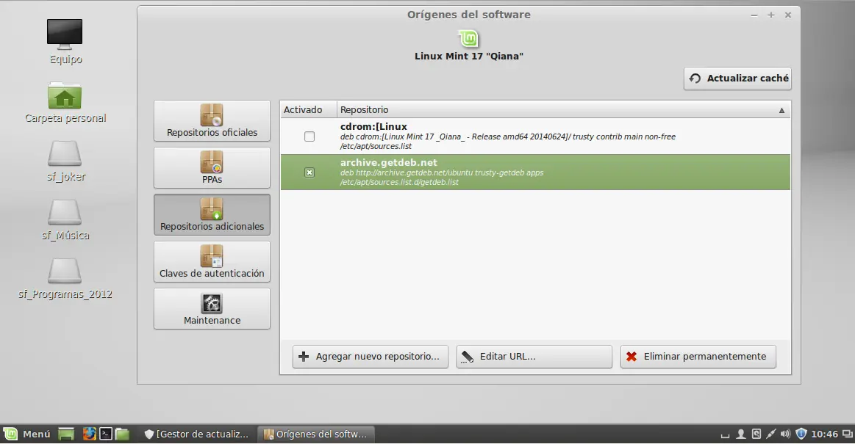
Task: Open the volume control tray icon
Action: 785,434
